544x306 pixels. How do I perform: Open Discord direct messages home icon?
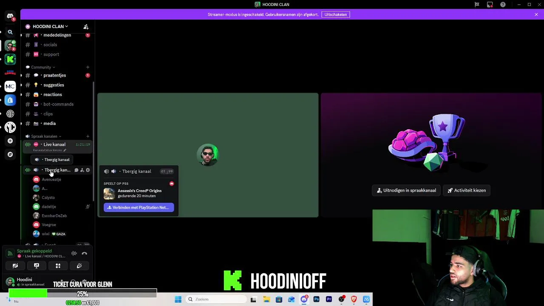pos(10,16)
